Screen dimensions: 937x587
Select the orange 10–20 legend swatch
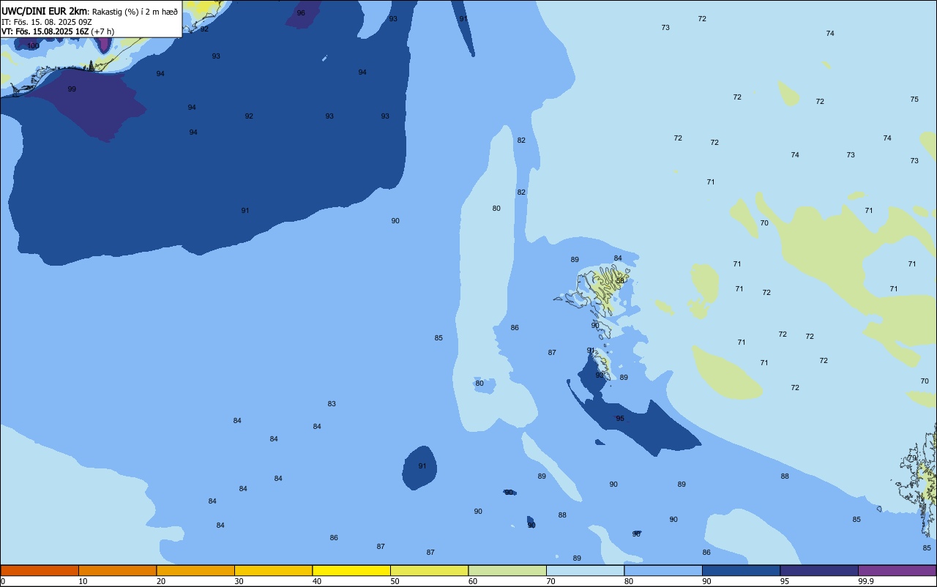117,570
